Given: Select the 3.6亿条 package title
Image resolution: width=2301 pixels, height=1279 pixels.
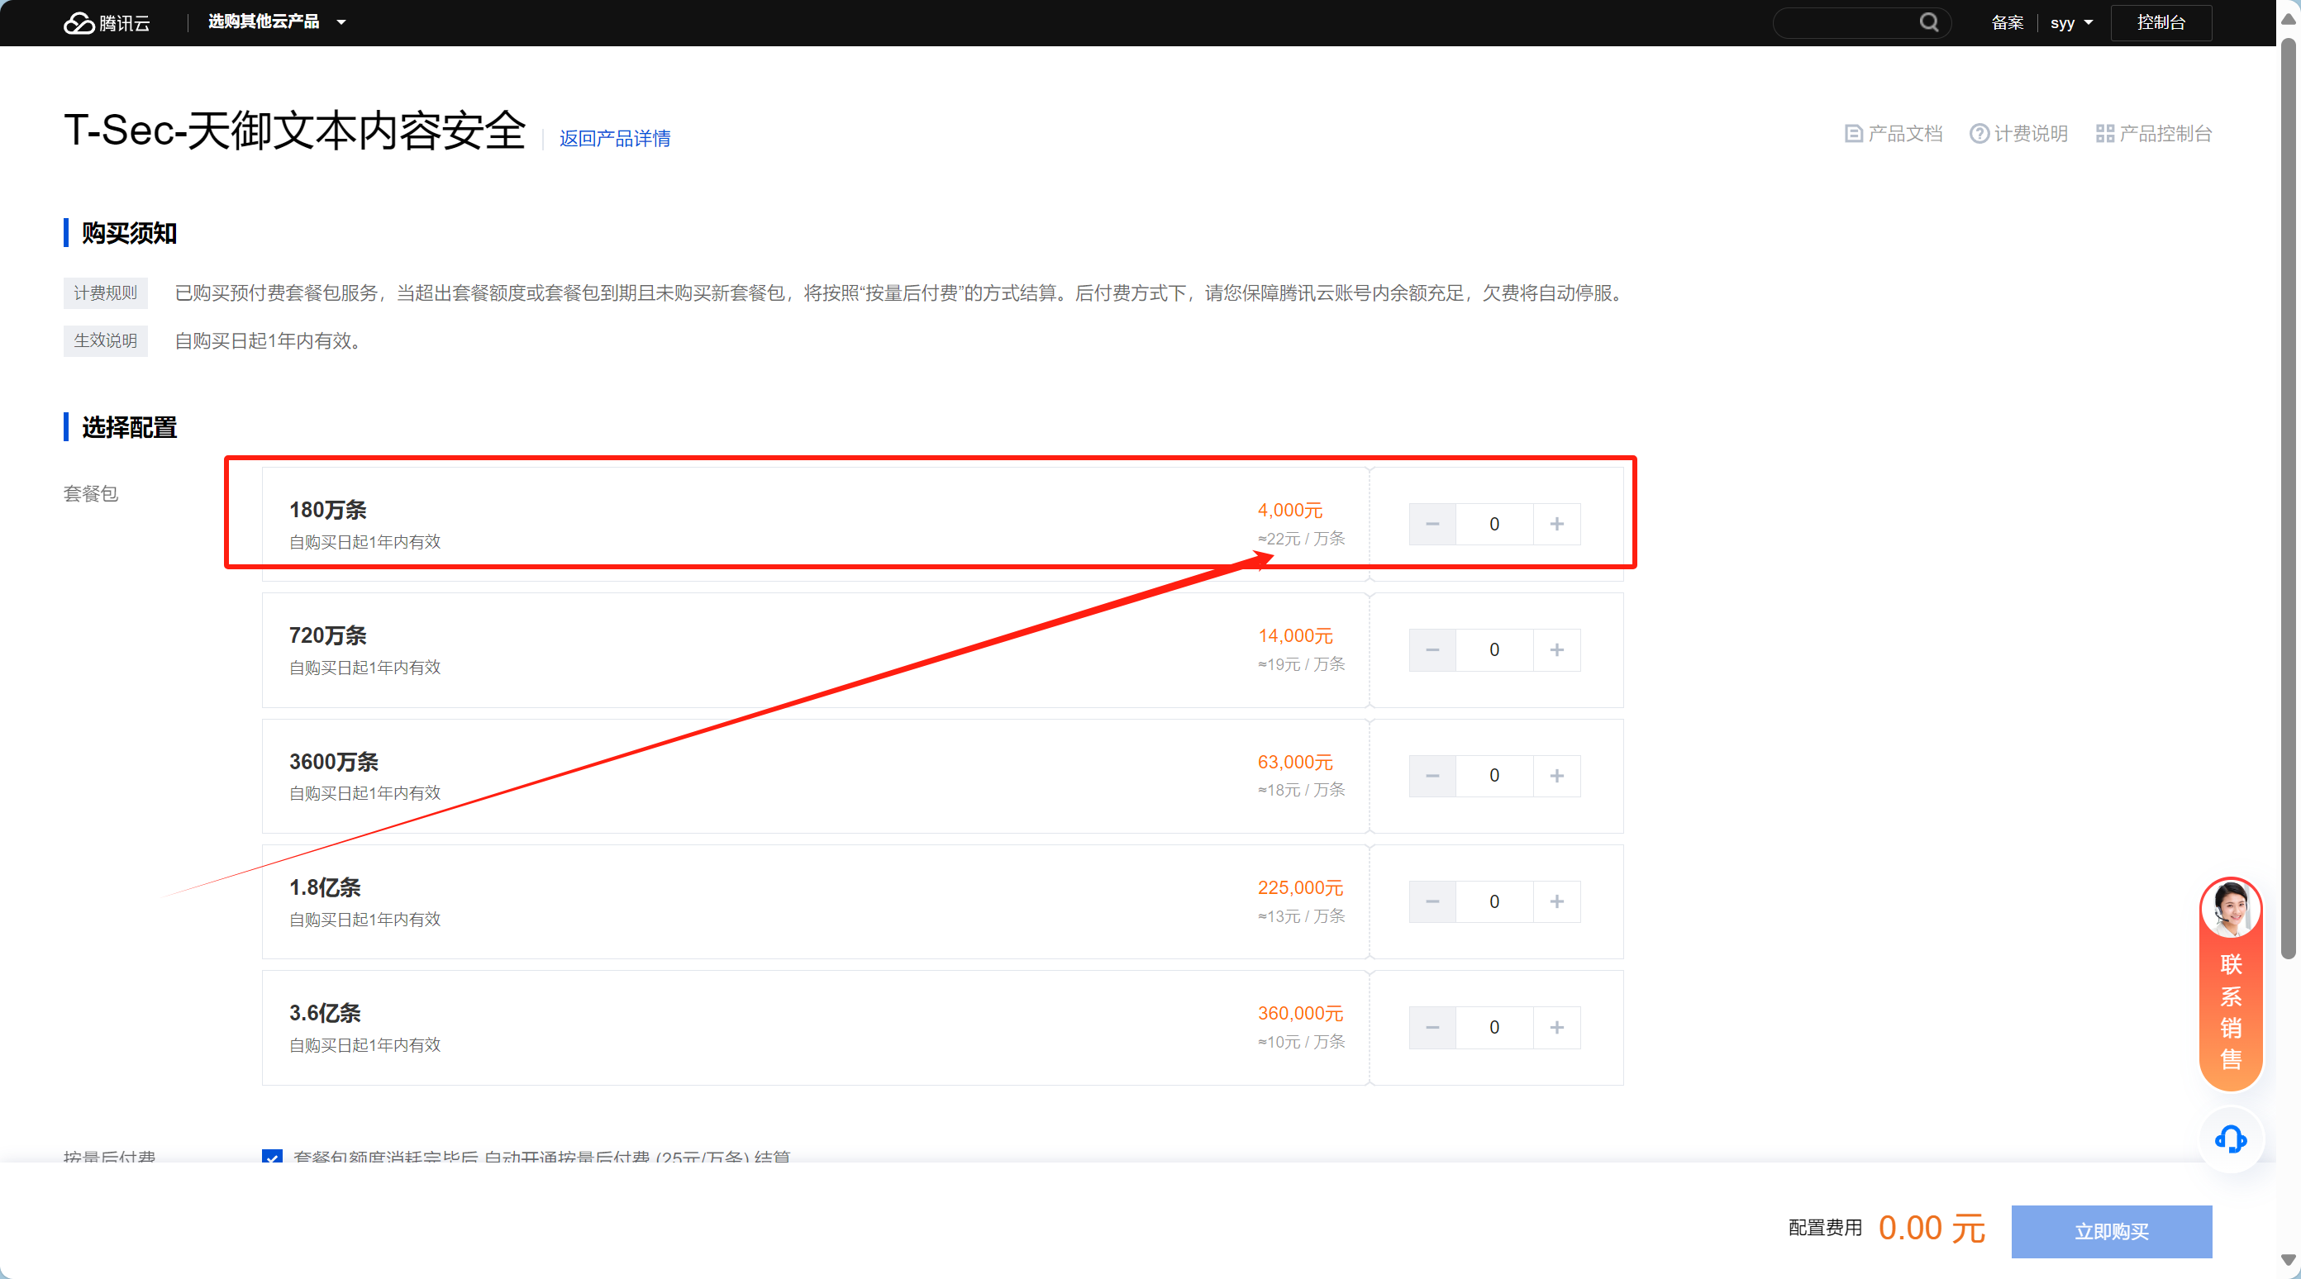Looking at the screenshot, I should pos(325,1014).
